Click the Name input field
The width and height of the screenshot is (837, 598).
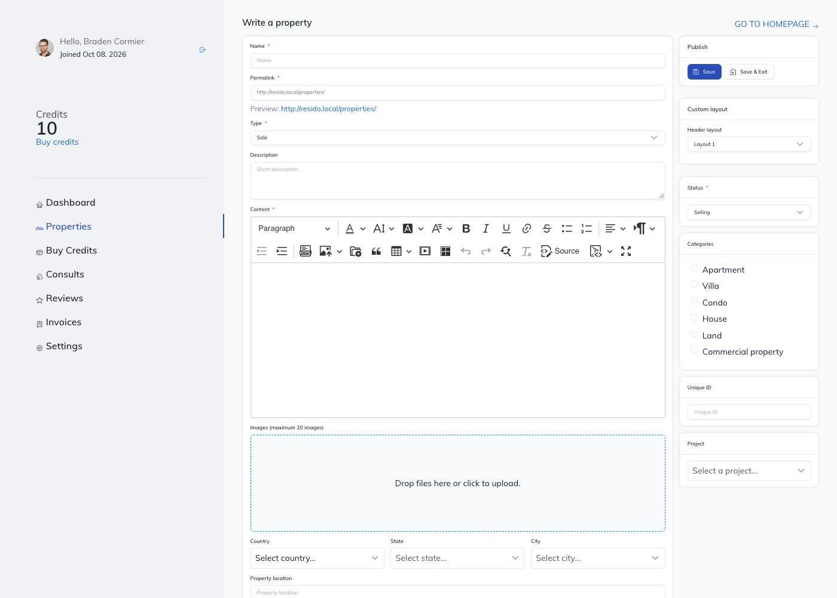457,60
